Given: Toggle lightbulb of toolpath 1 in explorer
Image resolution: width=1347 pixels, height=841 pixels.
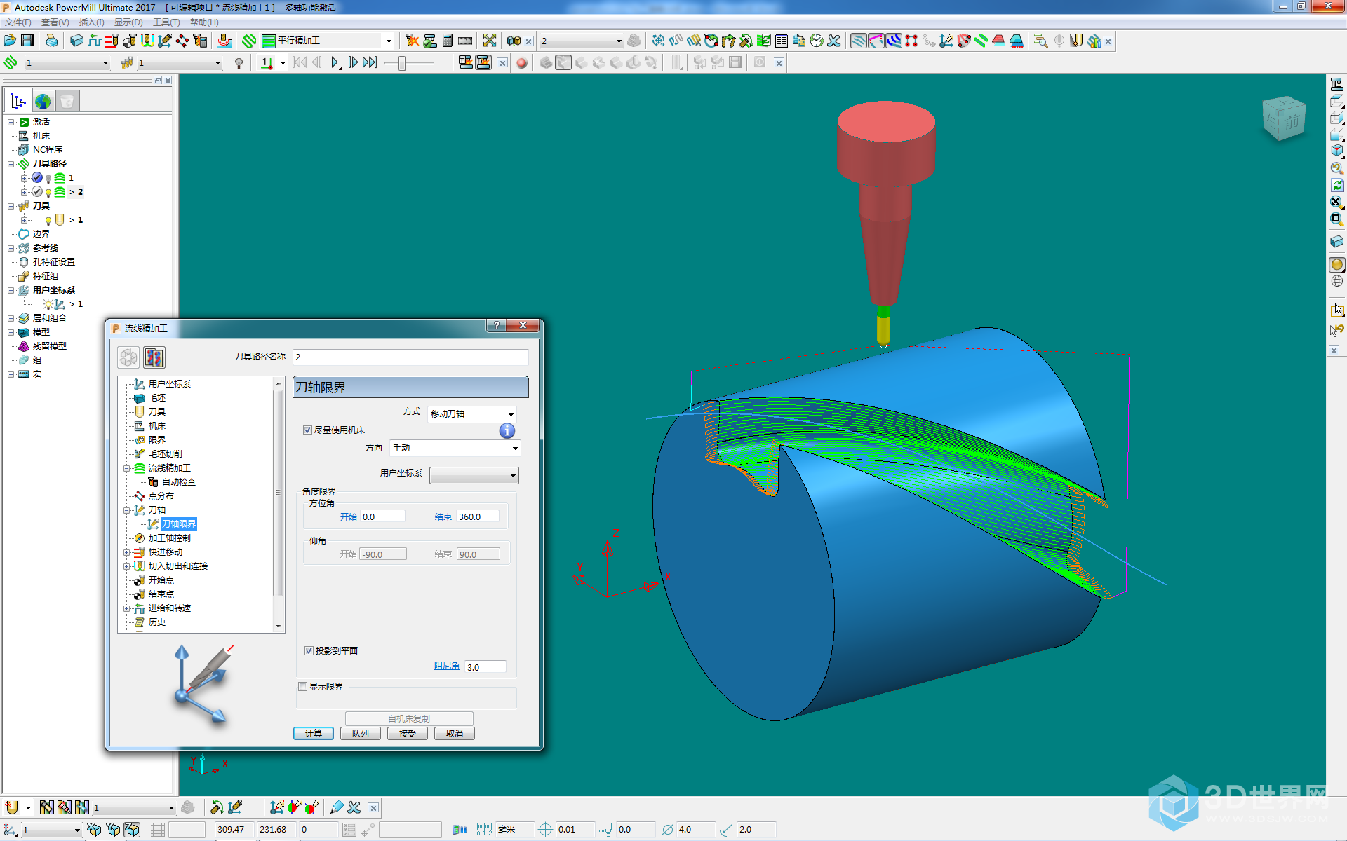Looking at the screenshot, I should (48, 178).
